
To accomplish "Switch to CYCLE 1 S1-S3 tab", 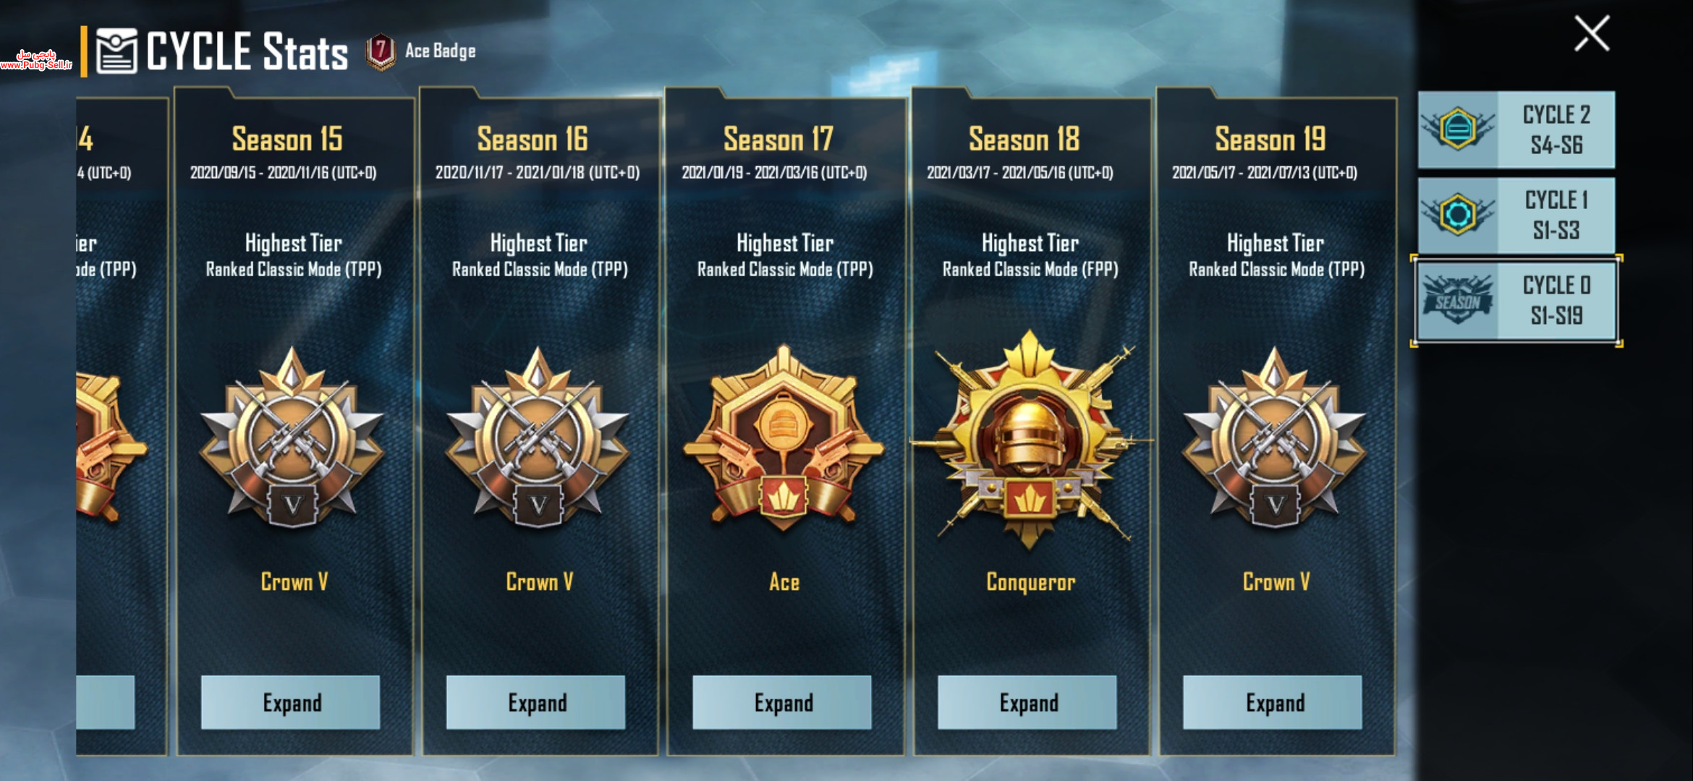I will click(x=1516, y=215).
